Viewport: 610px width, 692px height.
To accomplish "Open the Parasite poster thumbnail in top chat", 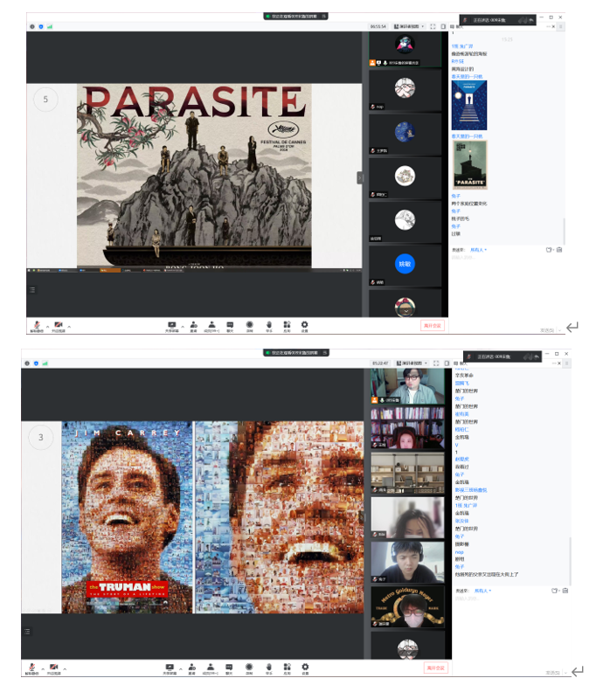I will [x=469, y=165].
